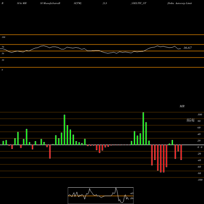Open the mini overview chart thumbnail

click(101, 195)
